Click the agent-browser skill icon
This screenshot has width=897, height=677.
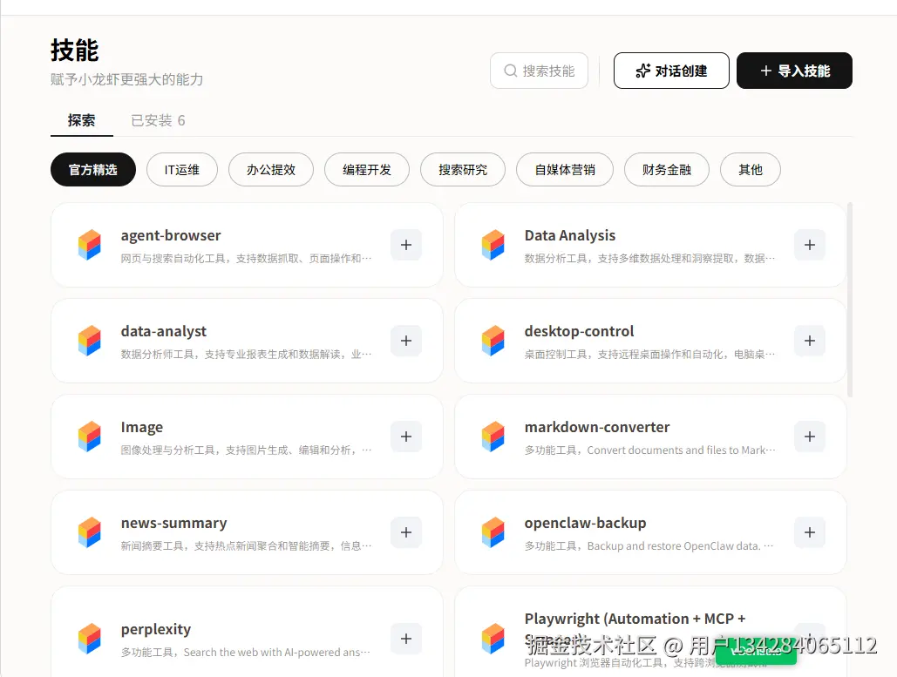point(89,245)
